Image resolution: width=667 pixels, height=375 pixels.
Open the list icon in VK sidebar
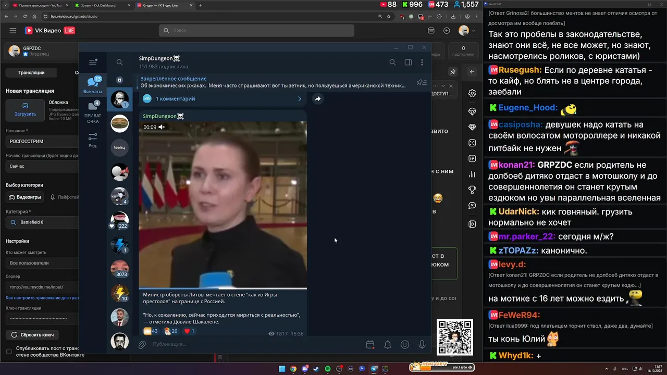click(472, 158)
